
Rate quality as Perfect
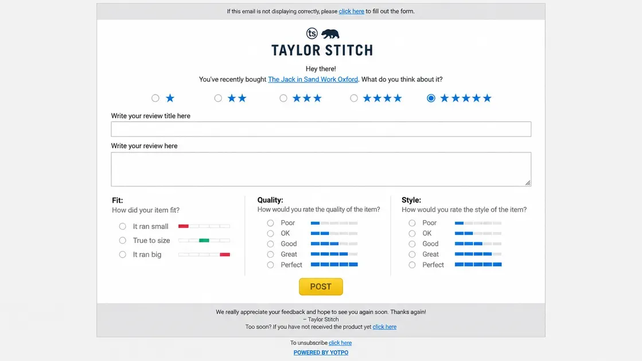point(270,265)
